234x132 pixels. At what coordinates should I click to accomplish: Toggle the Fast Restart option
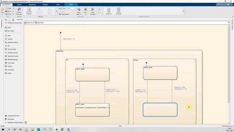(64, 14)
